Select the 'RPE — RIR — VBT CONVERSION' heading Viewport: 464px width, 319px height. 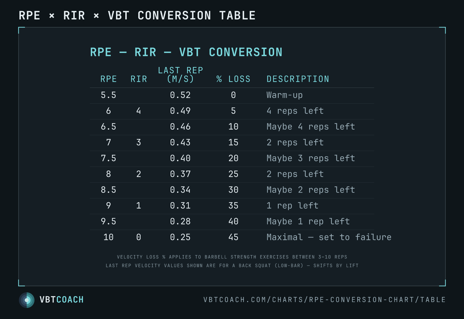(x=186, y=52)
